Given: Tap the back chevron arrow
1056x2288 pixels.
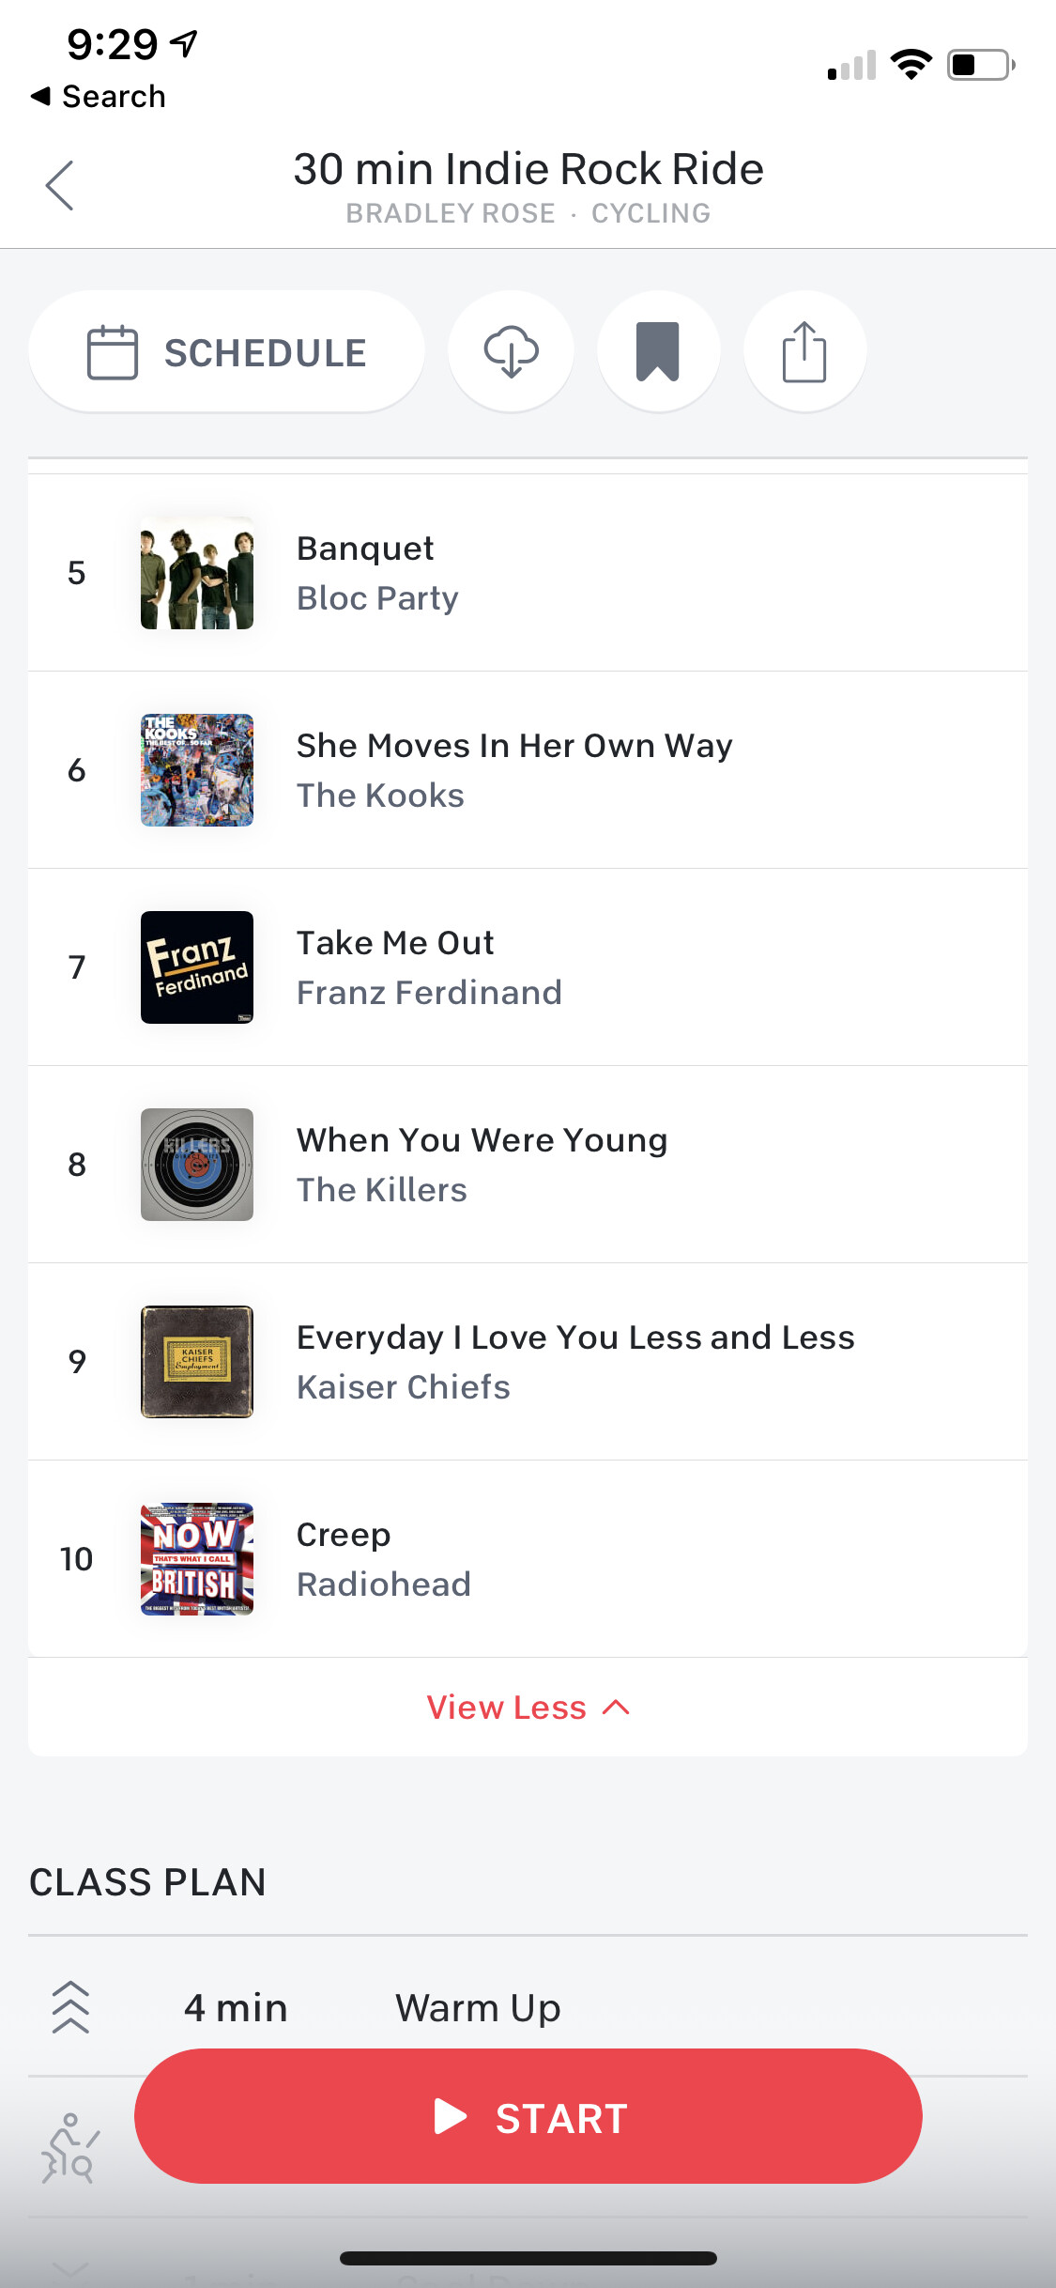Looking at the screenshot, I should pyautogui.click(x=59, y=185).
